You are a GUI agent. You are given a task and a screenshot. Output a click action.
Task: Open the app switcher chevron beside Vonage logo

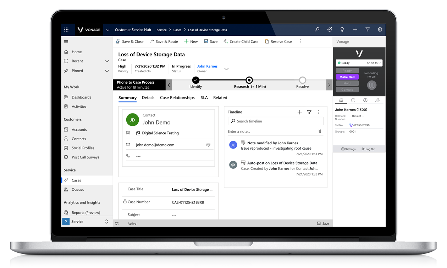point(107,30)
